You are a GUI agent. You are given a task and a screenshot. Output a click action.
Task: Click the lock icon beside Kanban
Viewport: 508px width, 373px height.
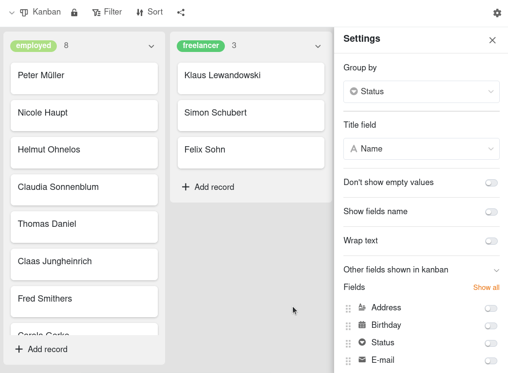[x=74, y=12]
